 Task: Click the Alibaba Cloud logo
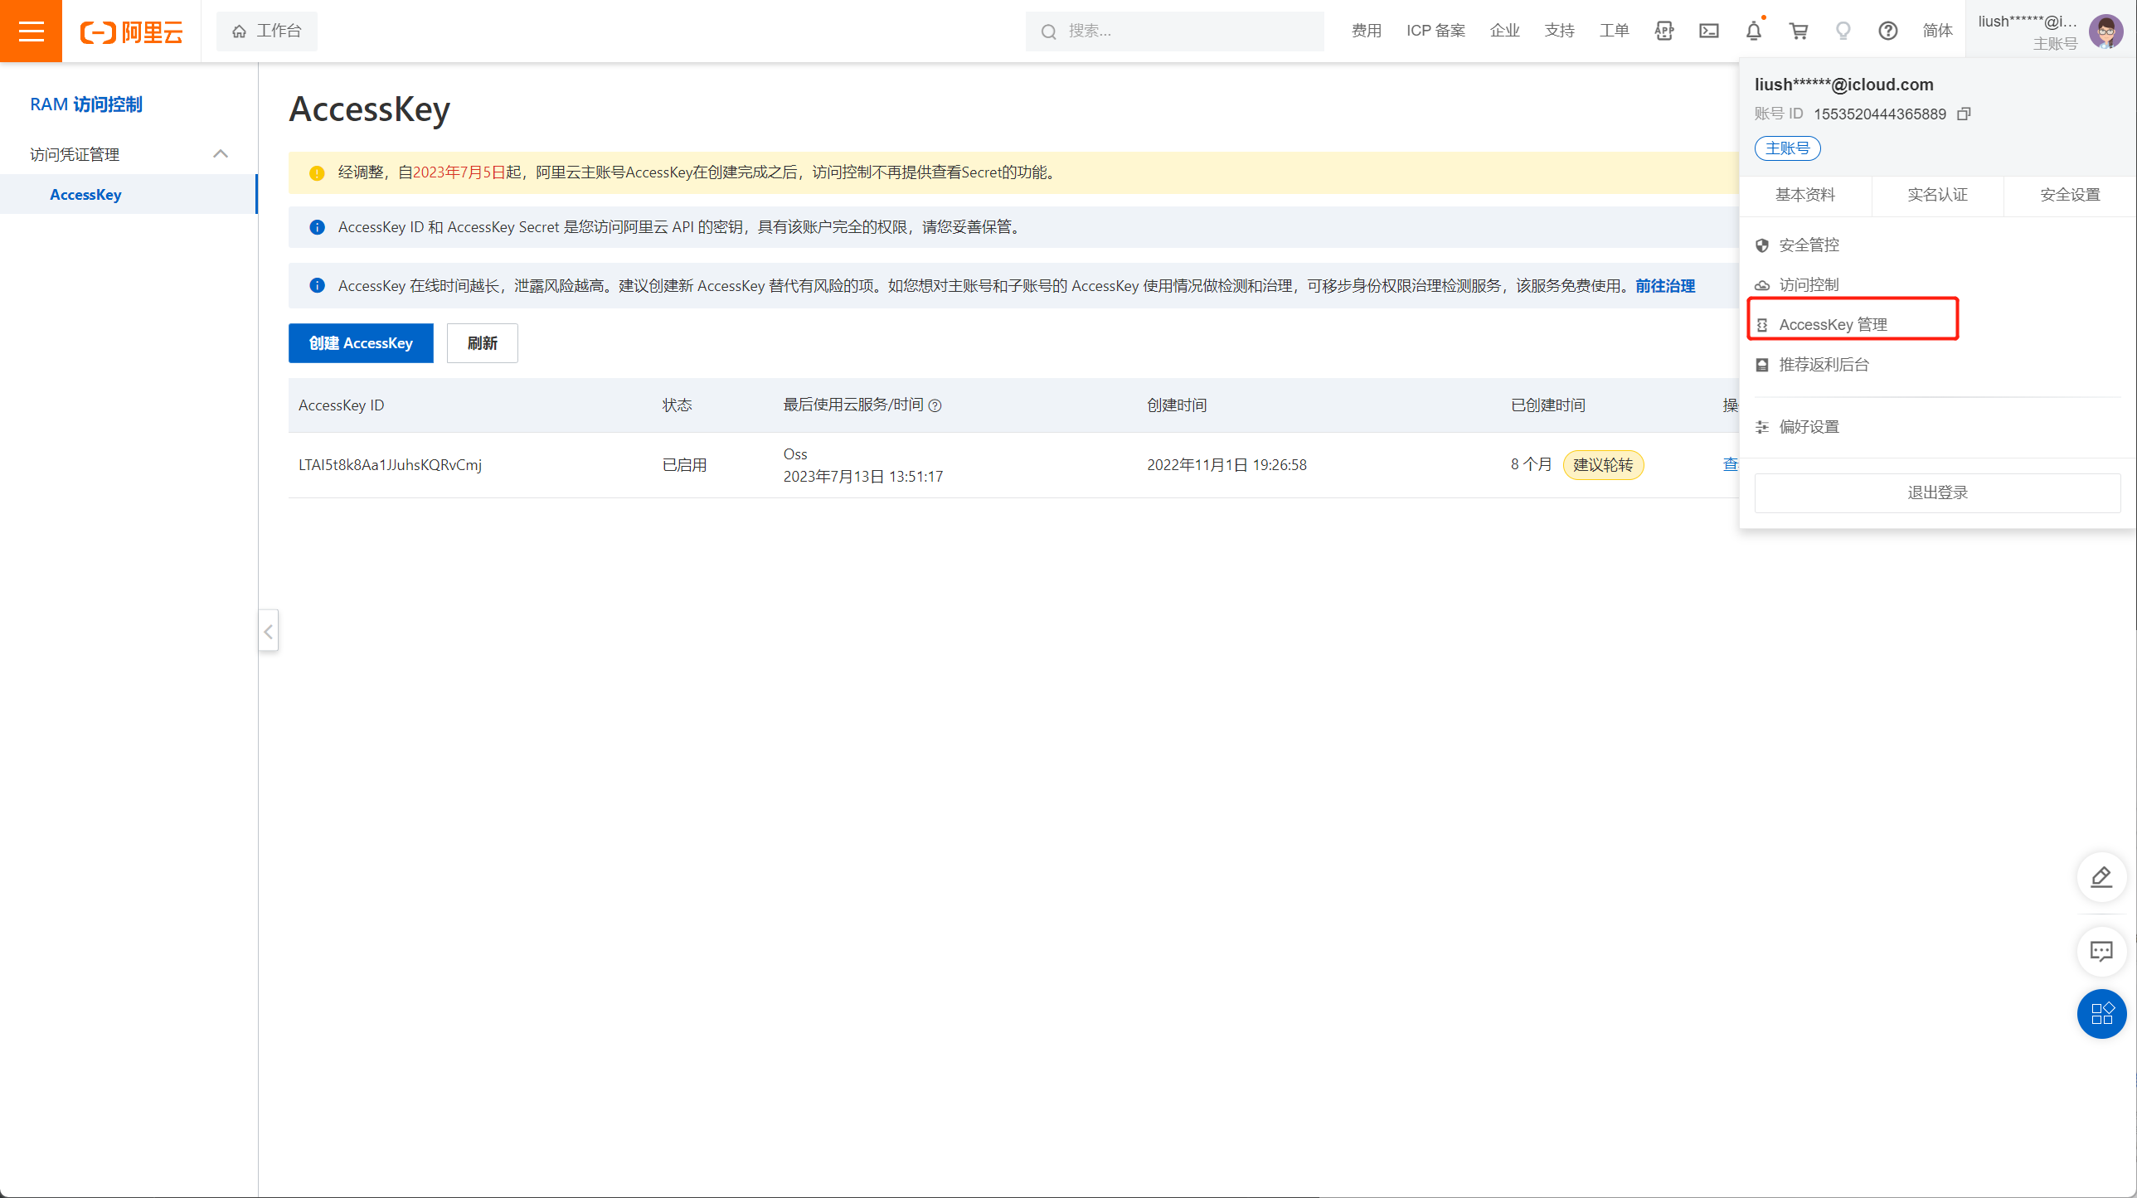click(x=131, y=32)
